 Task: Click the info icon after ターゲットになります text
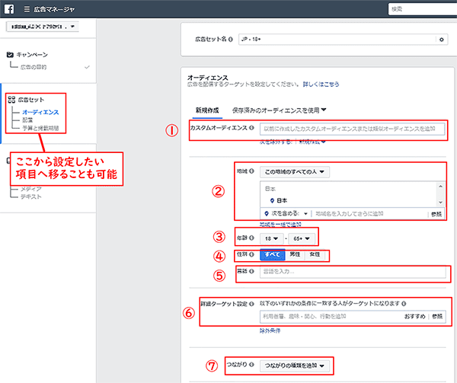click(404, 304)
